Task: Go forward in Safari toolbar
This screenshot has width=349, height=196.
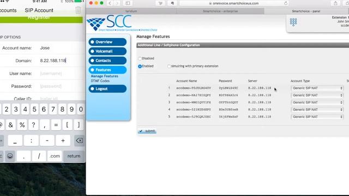Action: coord(117,3)
